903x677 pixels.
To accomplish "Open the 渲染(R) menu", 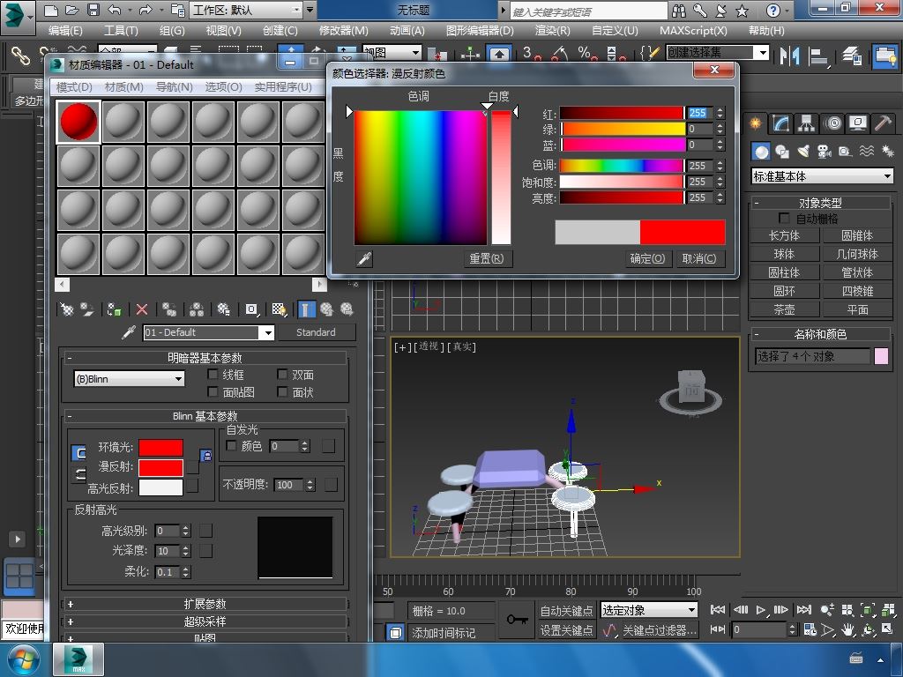I will click(552, 30).
